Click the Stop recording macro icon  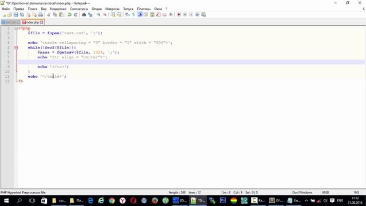point(185,15)
